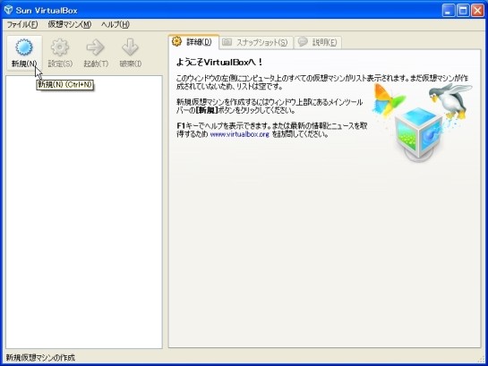Open the ファイル(F) menu
The image size is (488, 366).
pyautogui.click(x=22, y=24)
